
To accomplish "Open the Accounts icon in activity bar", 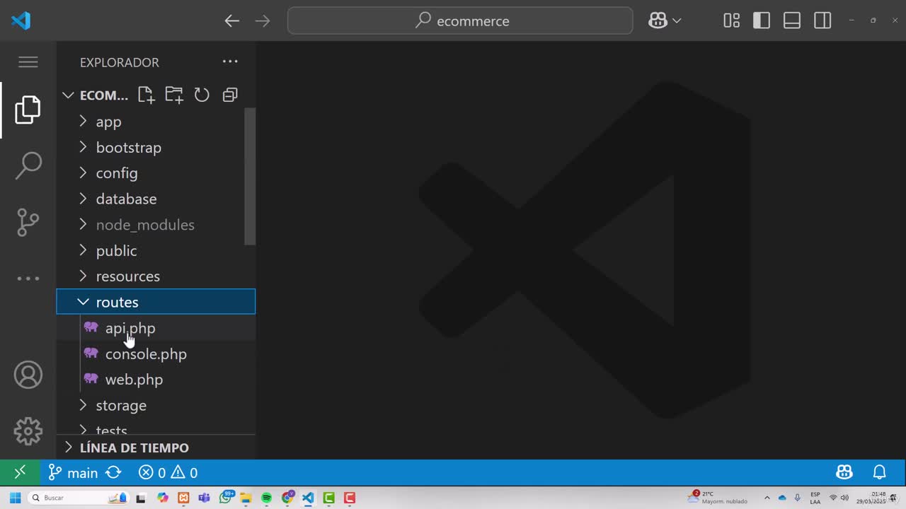I will point(28,375).
